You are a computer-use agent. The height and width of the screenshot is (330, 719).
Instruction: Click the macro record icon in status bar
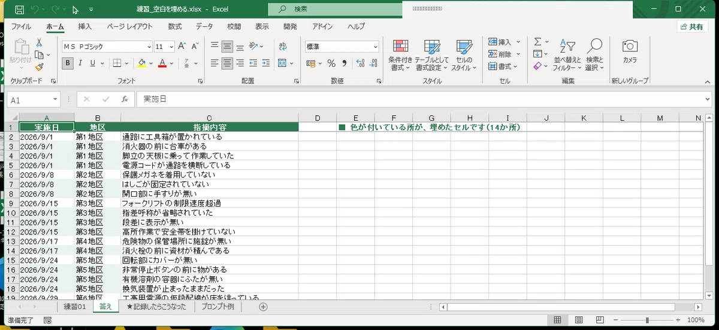tap(47, 320)
